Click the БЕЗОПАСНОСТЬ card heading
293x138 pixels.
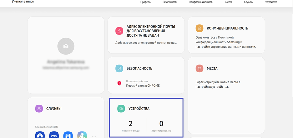(x=139, y=69)
